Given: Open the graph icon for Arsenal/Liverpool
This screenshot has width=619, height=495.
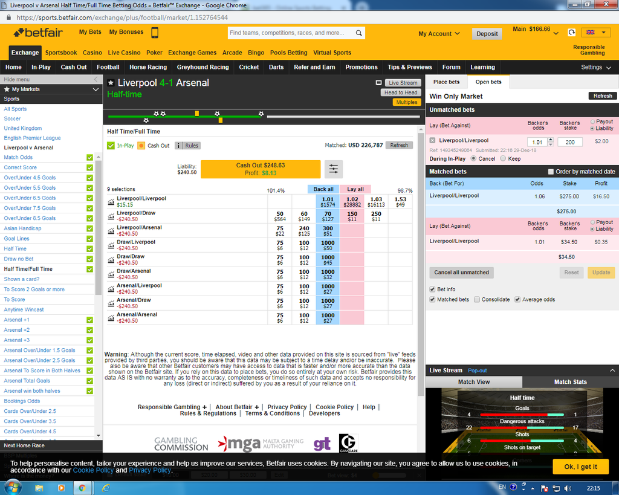Looking at the screenshot, I should 111,289.
